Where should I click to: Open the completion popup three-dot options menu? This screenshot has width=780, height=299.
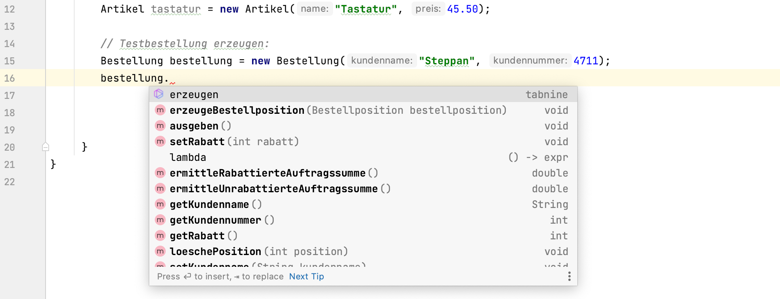click(569, 277)
